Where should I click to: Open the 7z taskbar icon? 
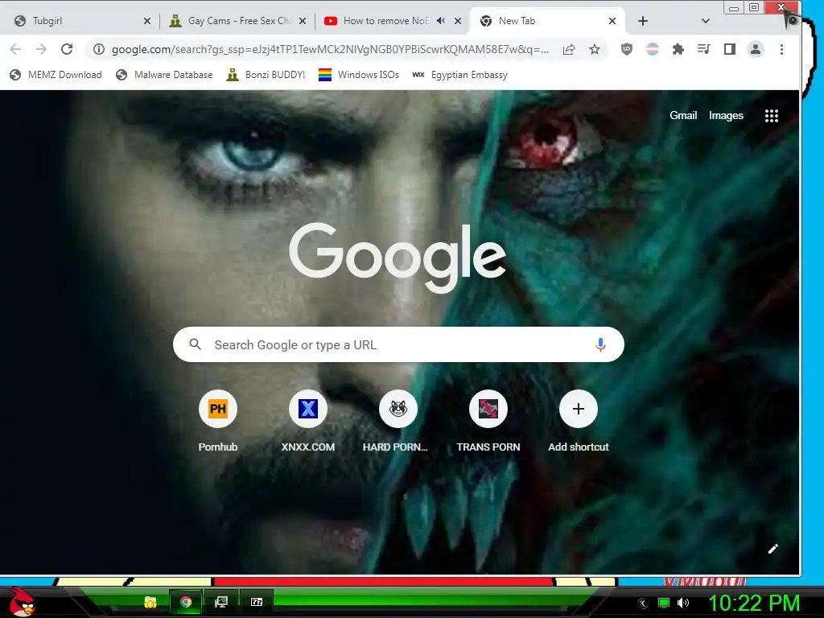pyautogui.click(x=257, y=602)
